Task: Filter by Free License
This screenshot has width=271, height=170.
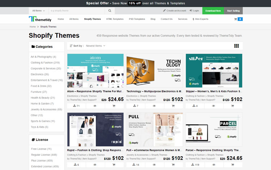Action: [x=41, y=149]
